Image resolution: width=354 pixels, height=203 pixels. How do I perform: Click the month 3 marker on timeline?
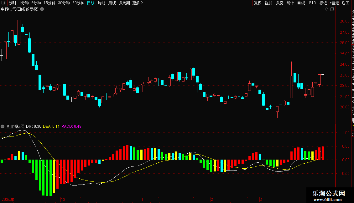click(261, 200)
